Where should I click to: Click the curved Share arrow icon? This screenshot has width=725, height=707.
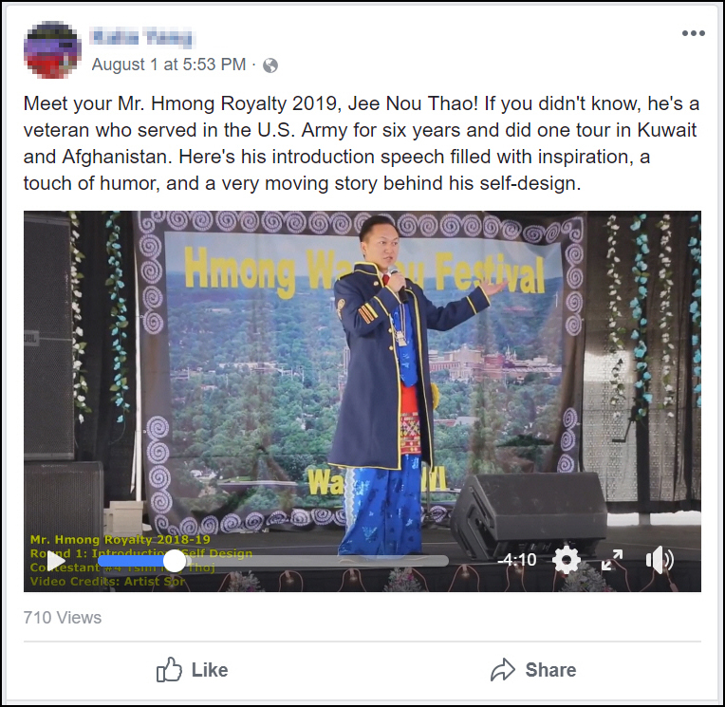pos(503,670)
